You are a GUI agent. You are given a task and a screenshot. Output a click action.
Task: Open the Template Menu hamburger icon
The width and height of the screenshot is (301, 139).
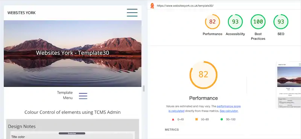[83, 96]
